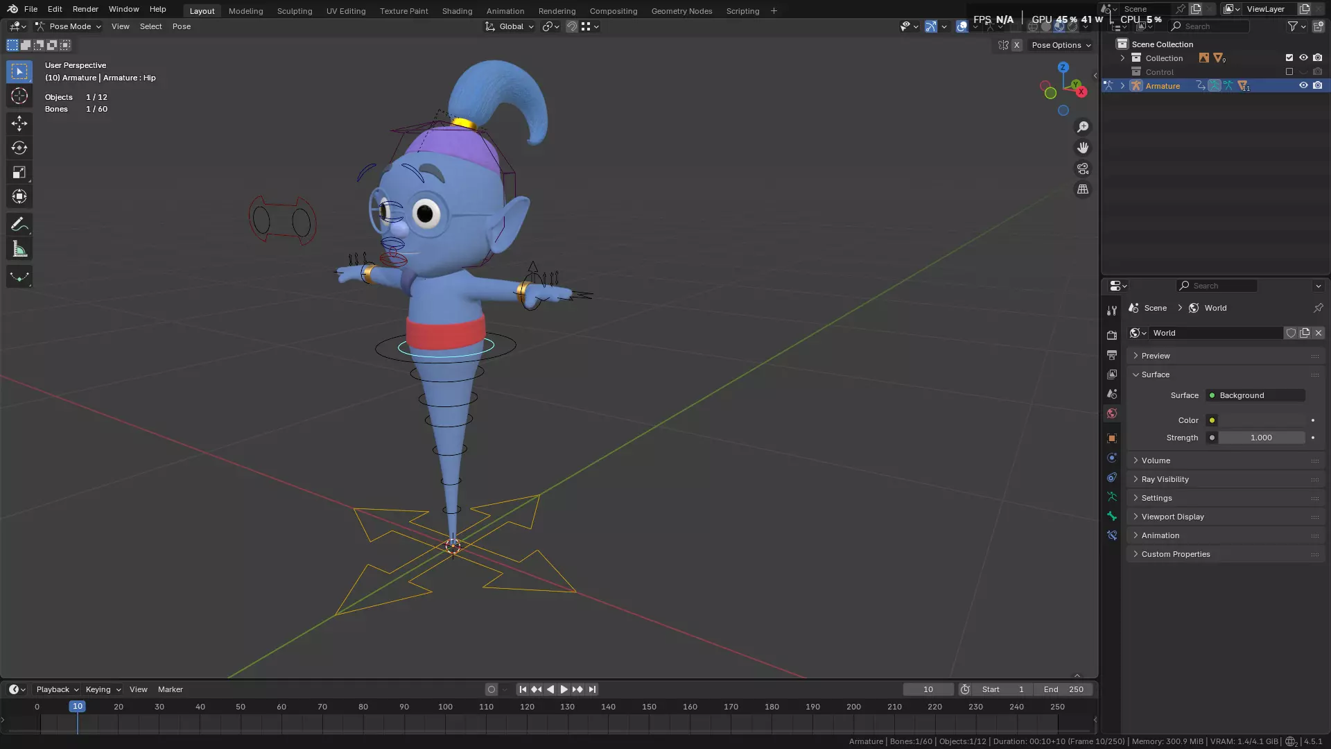Switch to the Sculpting workspace tab

click(295, 11)
